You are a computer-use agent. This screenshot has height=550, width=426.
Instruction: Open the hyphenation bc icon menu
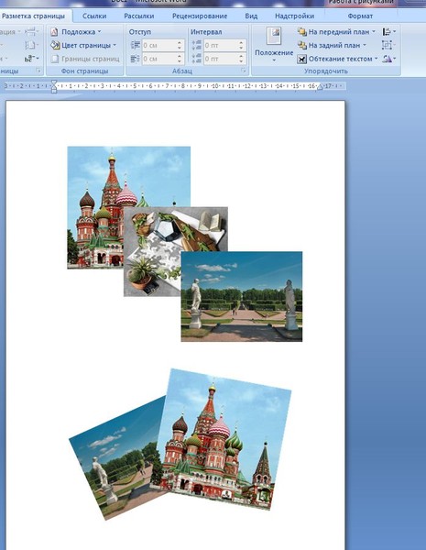click(x=31, y=59)
